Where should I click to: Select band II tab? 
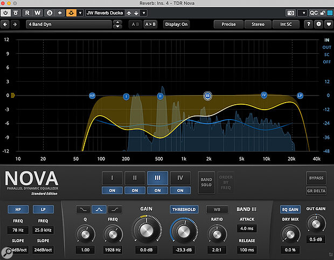(135, 178)
